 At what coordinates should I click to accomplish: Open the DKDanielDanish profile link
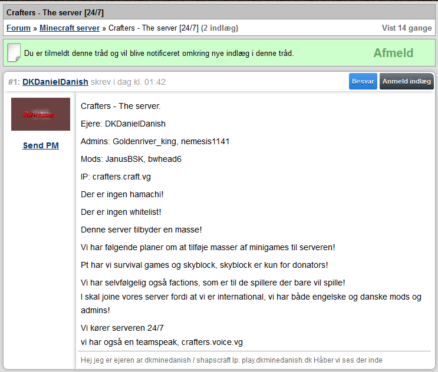tap(55, 82)
